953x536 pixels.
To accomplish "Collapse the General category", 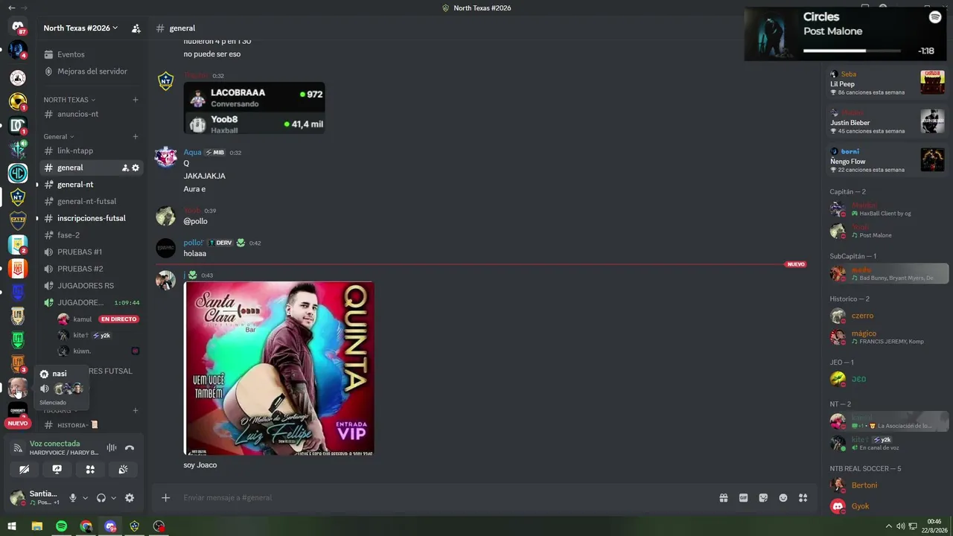I will point(59,137).
